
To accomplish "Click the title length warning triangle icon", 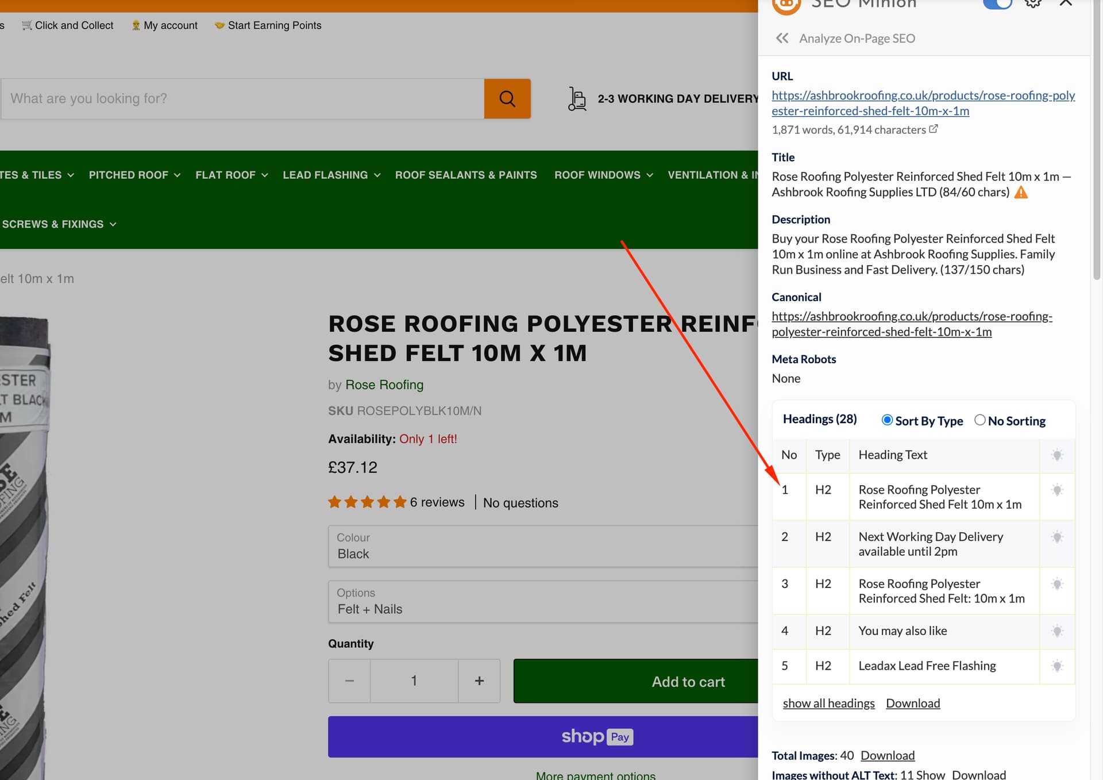I will 1021,193.
